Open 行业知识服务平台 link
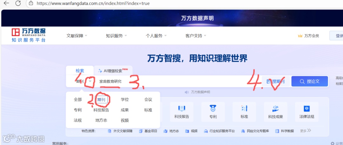Viewport: 343px width, 145px height. 219,131
